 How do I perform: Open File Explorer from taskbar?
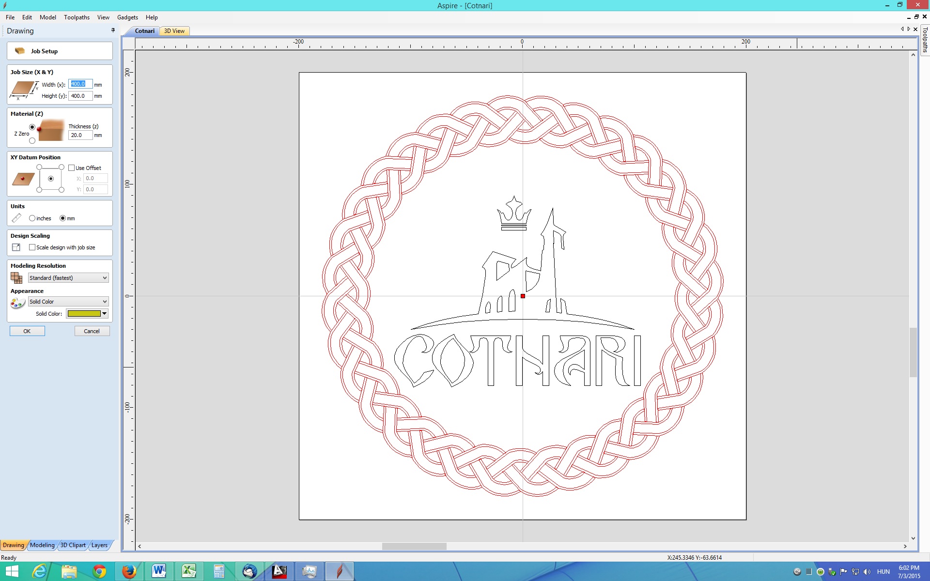coord(69,571)
